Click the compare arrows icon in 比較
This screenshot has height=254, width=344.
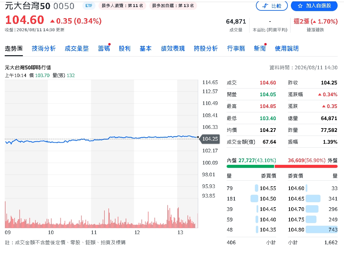click(265, 6)
